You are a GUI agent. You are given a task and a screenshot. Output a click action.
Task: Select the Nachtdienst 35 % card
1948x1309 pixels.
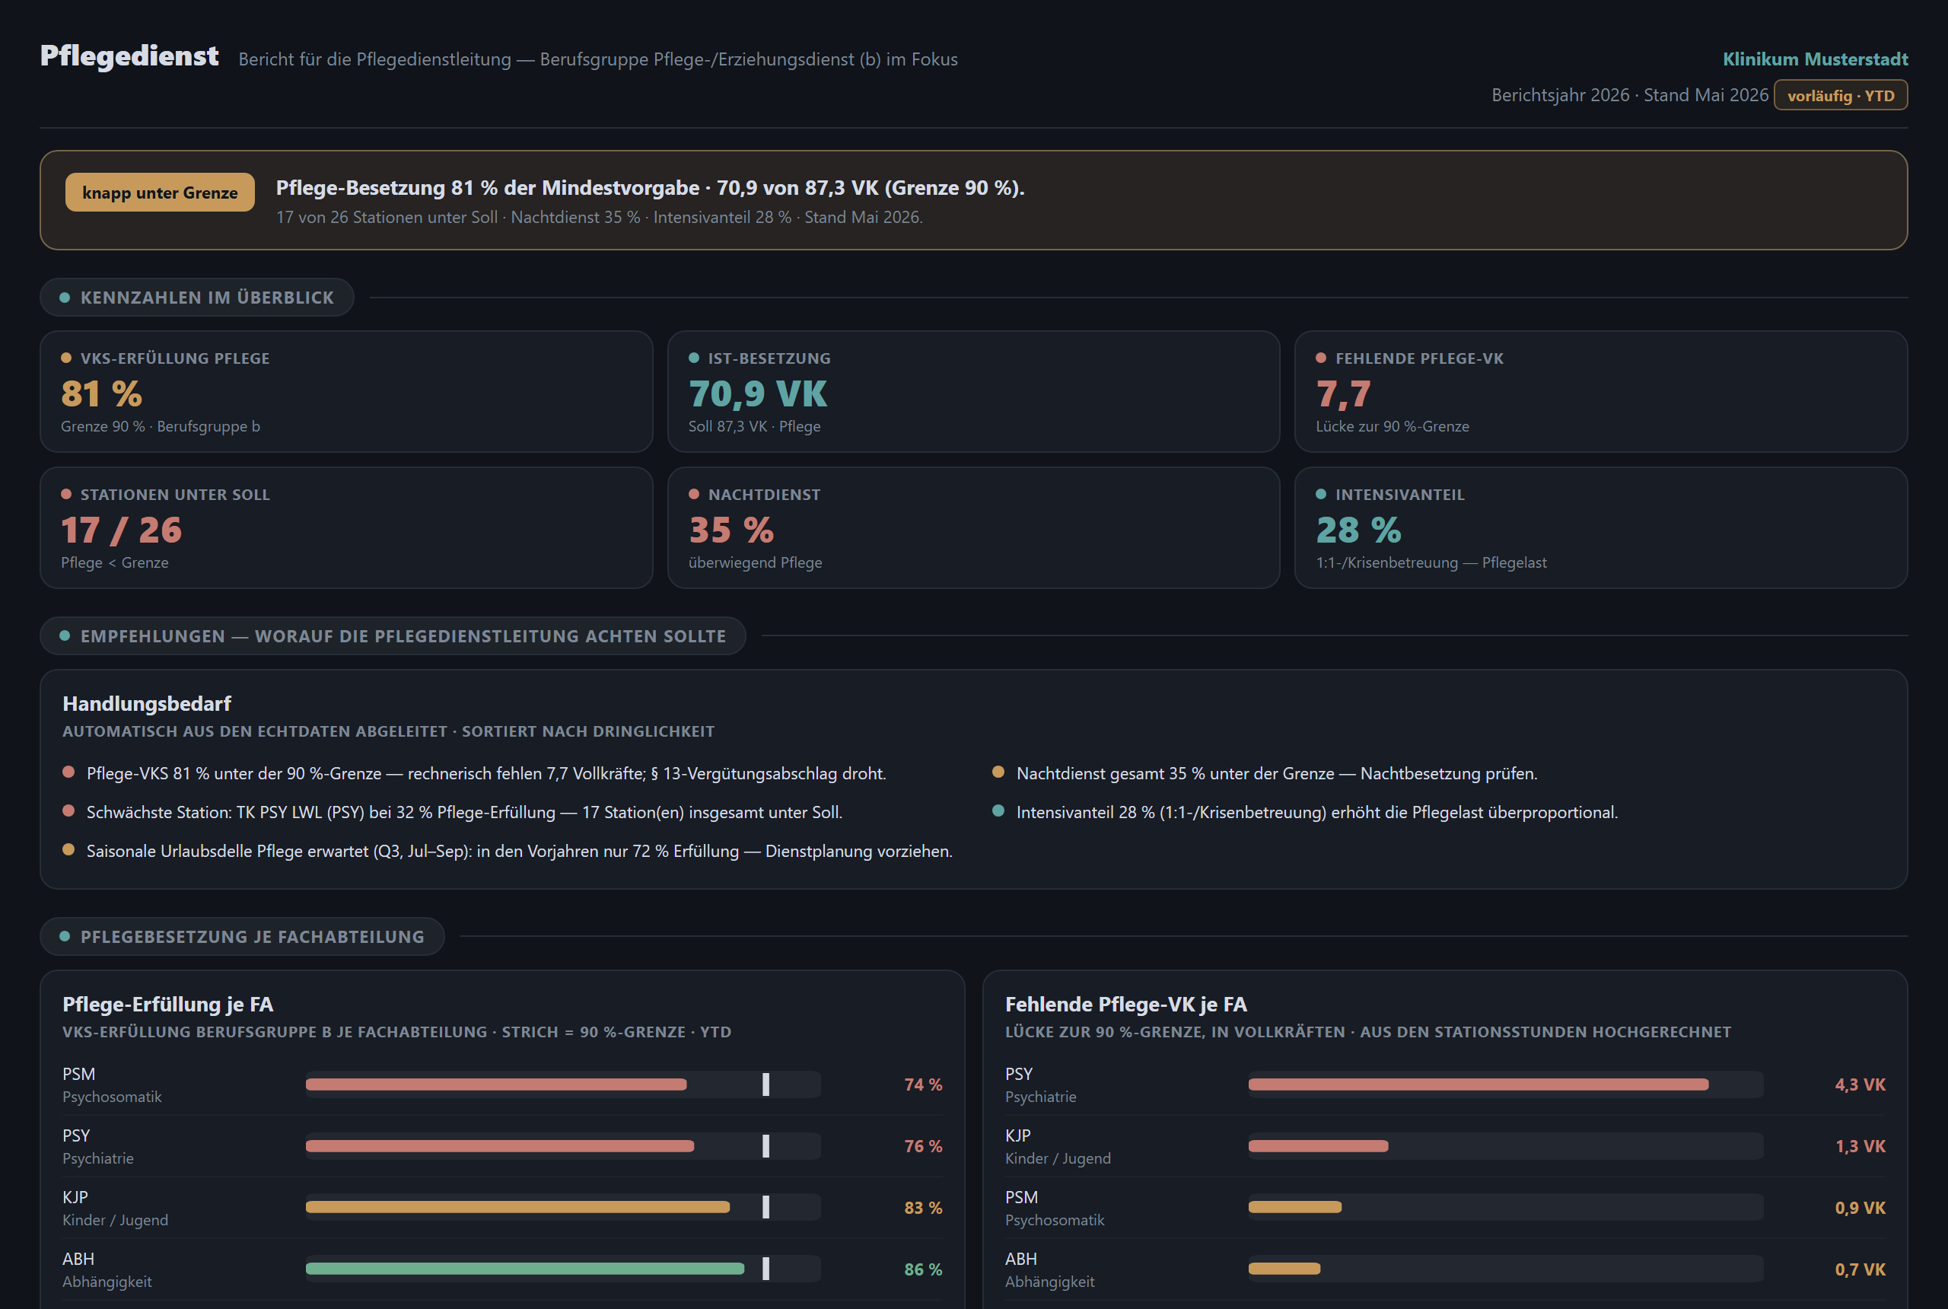tap(973, 527)
